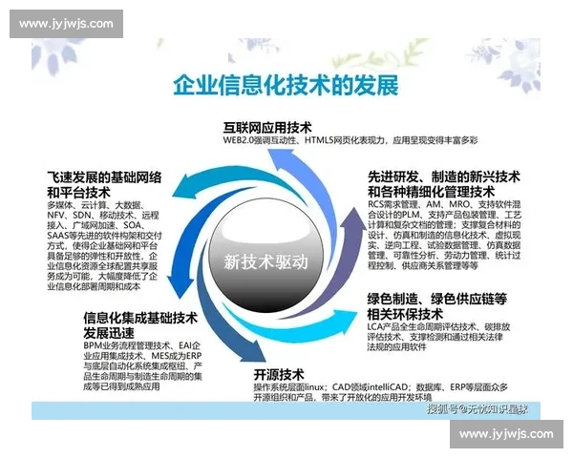Click the line 法规的应用软件
Image resolution: width=573 pixels, height=458 pixels.
pos(396,347)
